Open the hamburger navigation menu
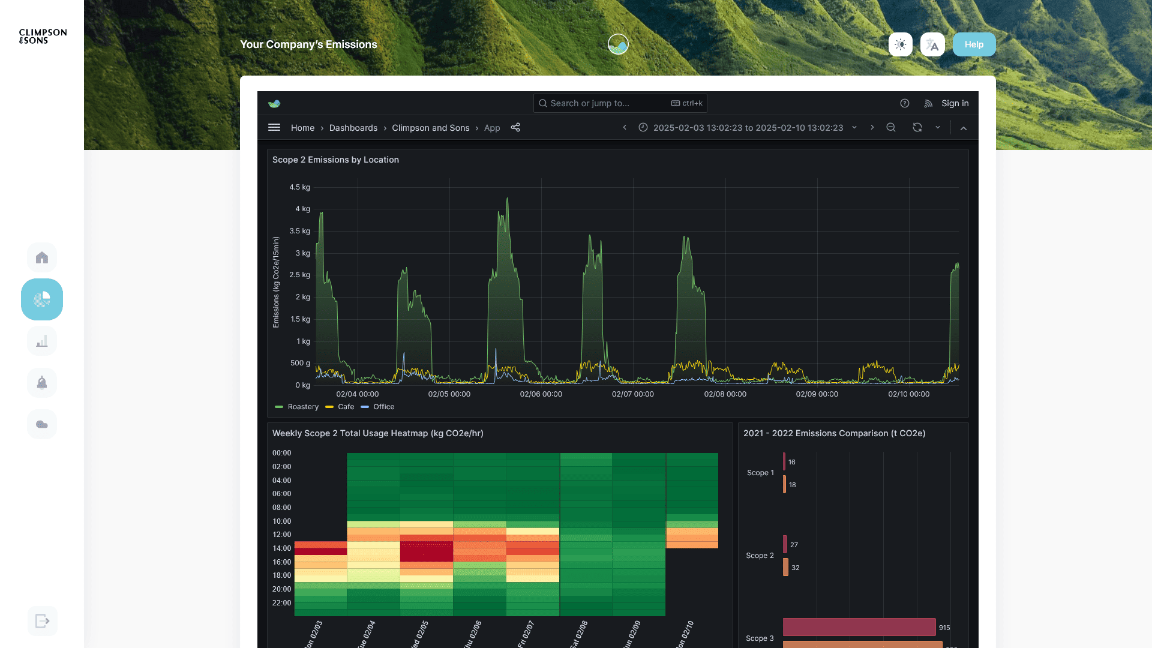Screen dimensions: 1152x648 click(274, 127)
